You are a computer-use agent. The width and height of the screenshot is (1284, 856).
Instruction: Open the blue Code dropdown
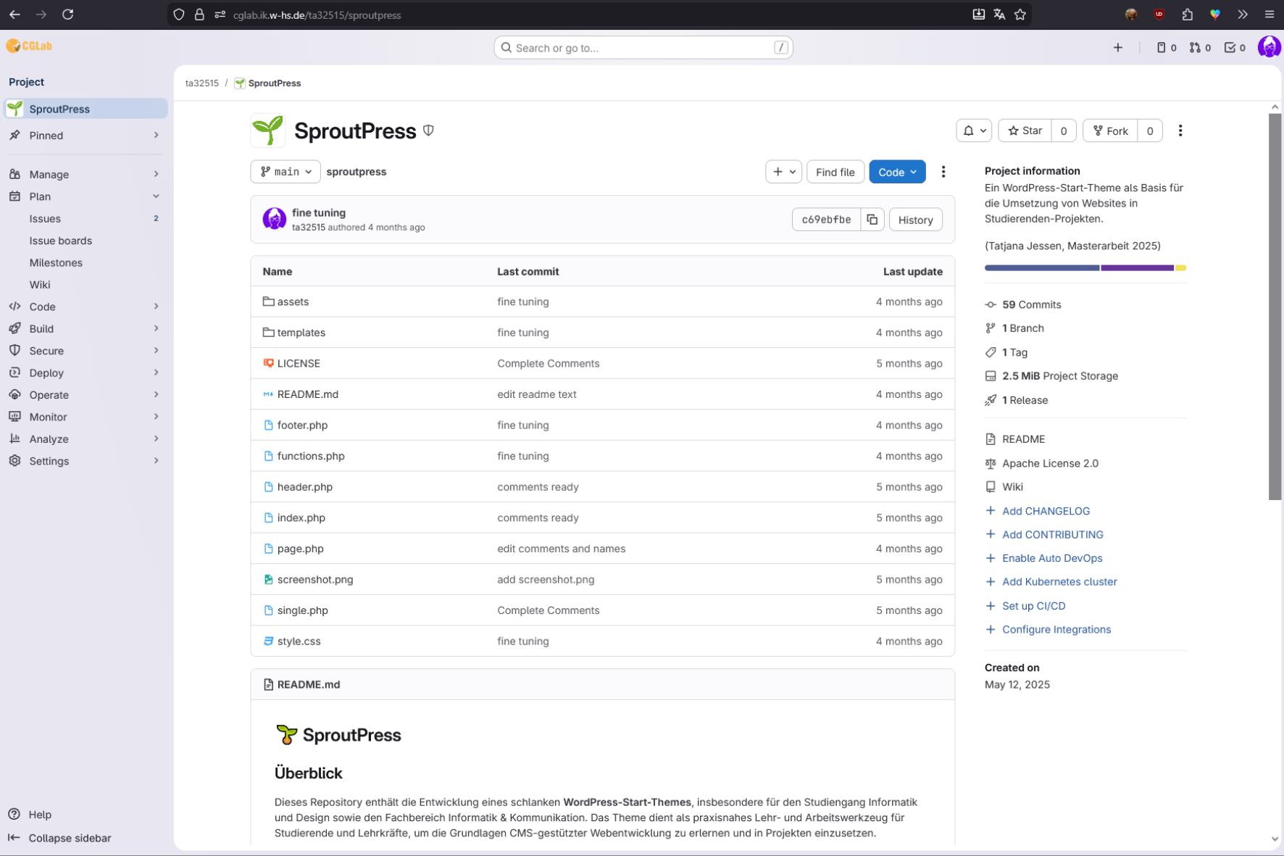click(x=896, y=172)
